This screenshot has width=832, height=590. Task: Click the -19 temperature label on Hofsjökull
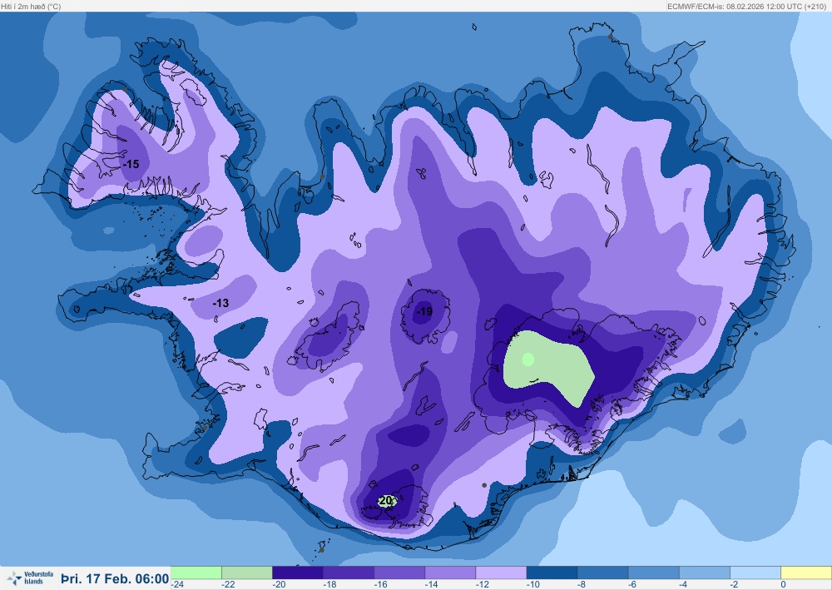pos(424,311)
